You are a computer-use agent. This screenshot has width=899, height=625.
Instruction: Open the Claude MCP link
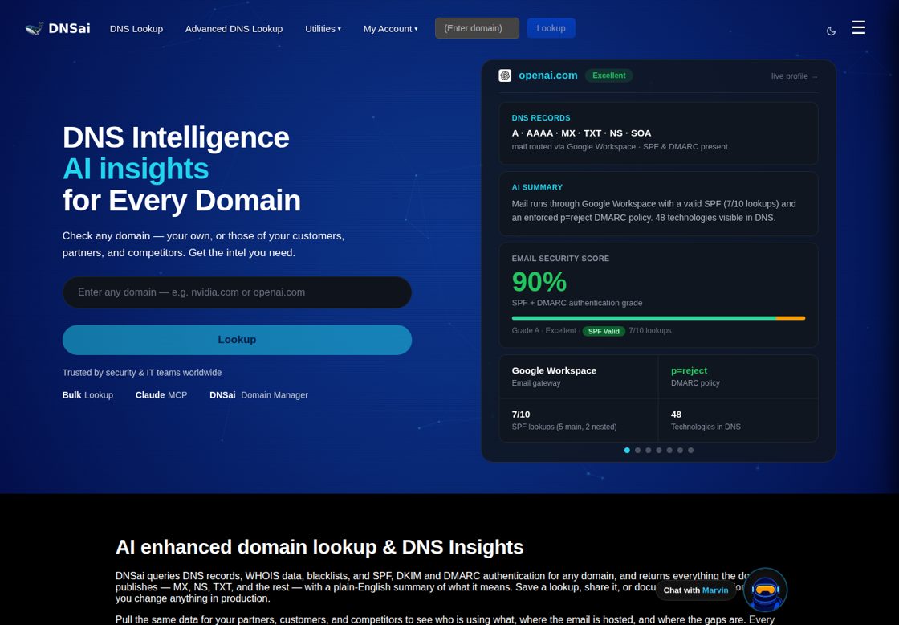click(161, 395)
